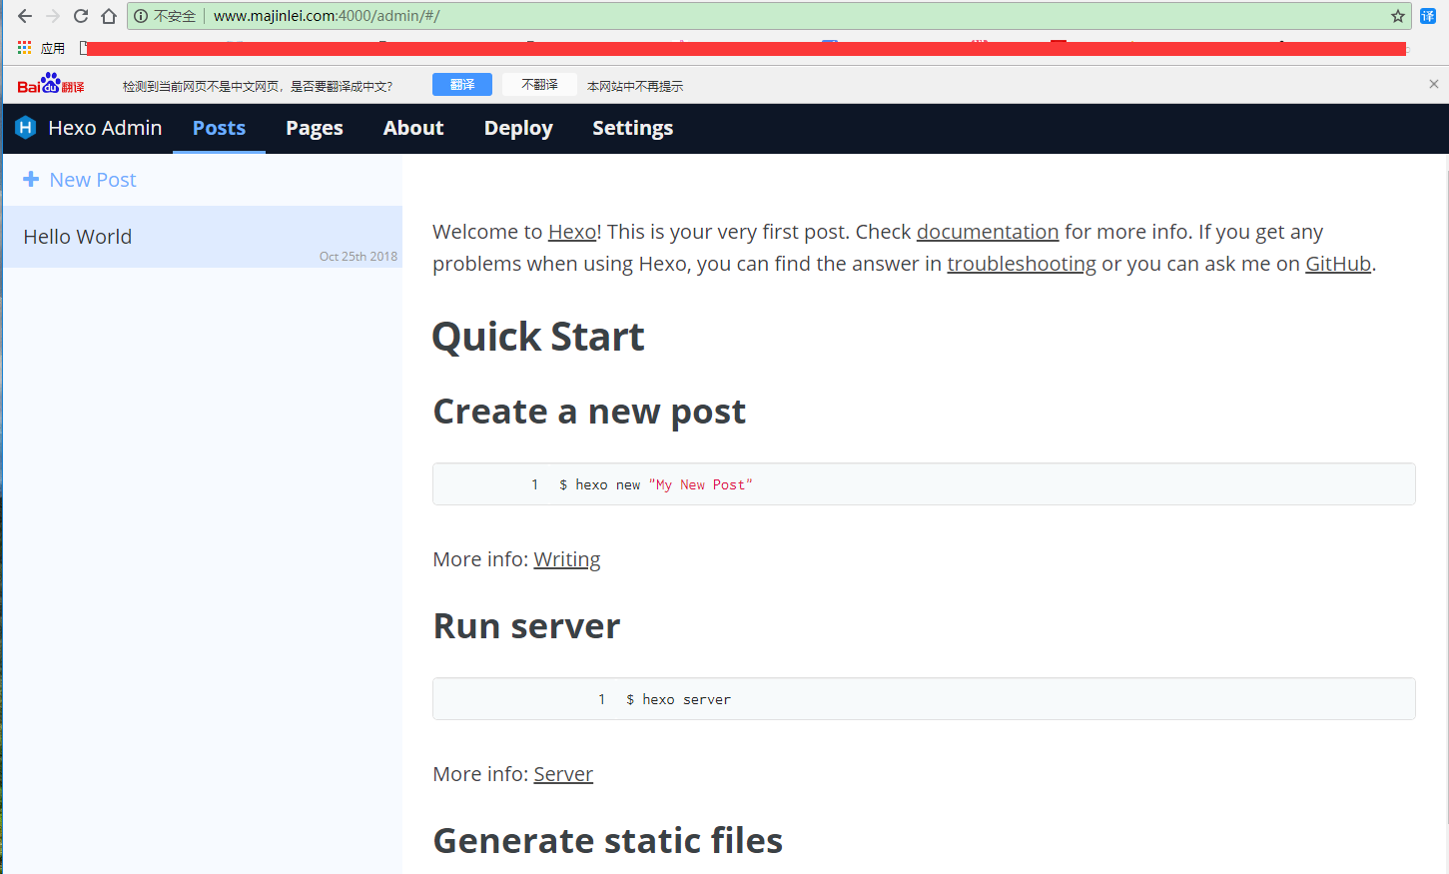1449x874 pixels.
Task: Close the Baidu translate bar
Action: tap(1434, 84)
